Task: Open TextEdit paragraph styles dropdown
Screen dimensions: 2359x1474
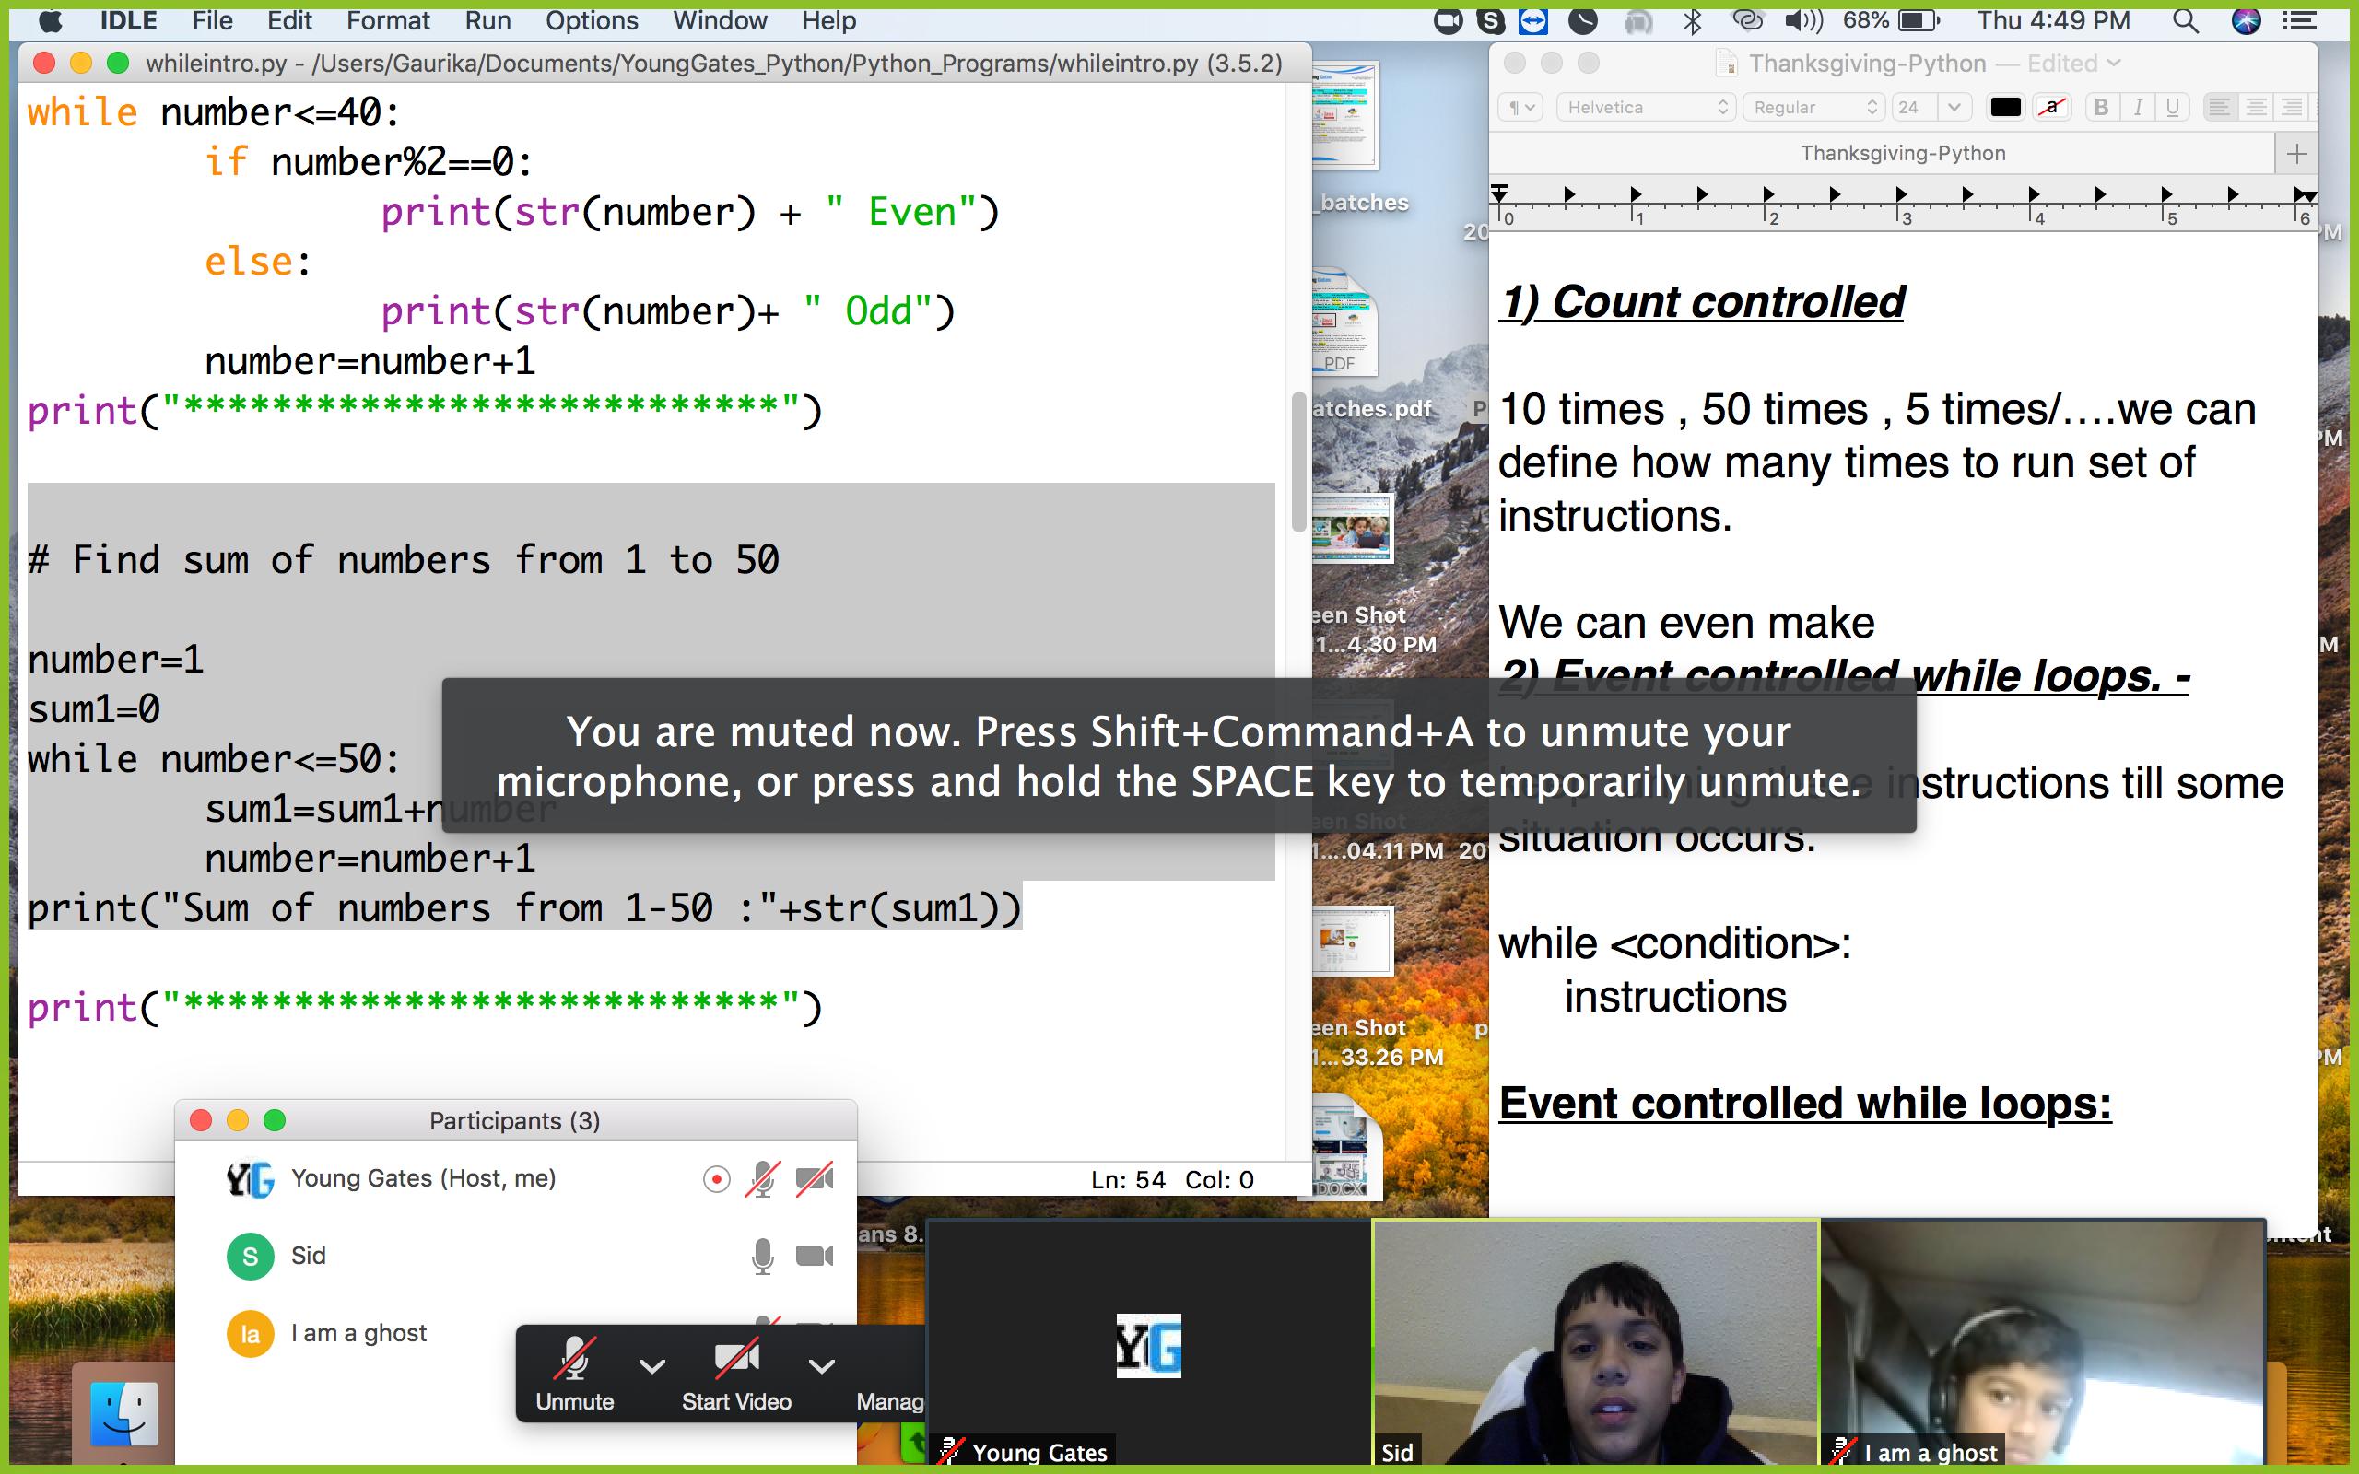Action: [1520, 107]
